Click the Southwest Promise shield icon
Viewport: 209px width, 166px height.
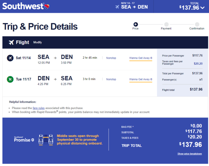click(x=33, y=140)
